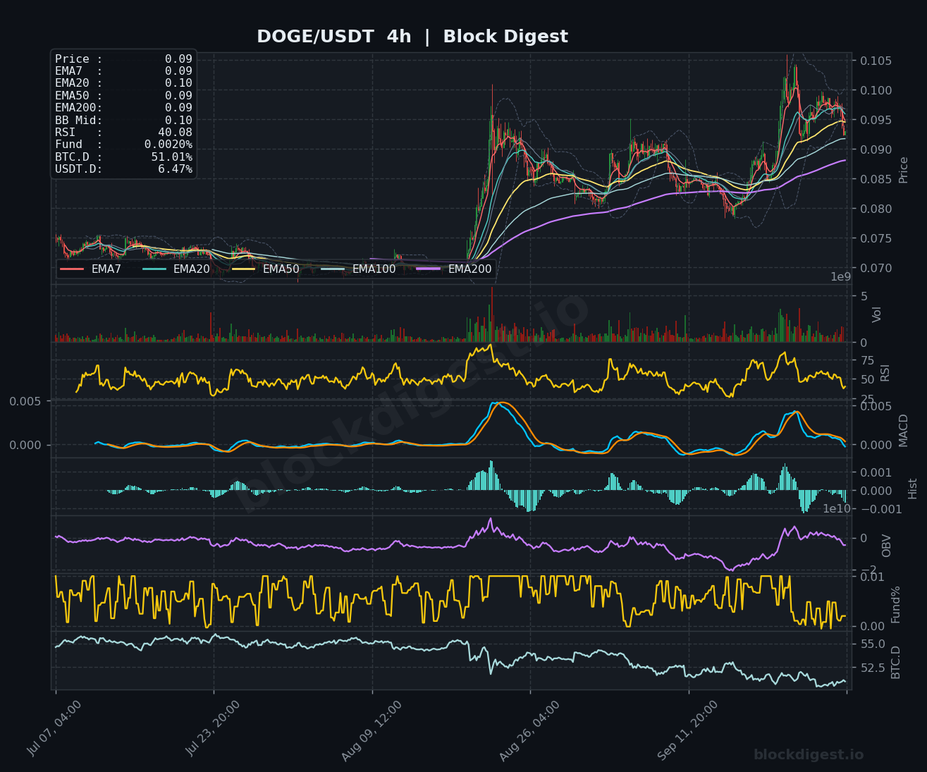Image resolution: width=927 pixels, height=772 pixels.
Task: Select the EMA50 label in the legend
Action: point(281,269)
